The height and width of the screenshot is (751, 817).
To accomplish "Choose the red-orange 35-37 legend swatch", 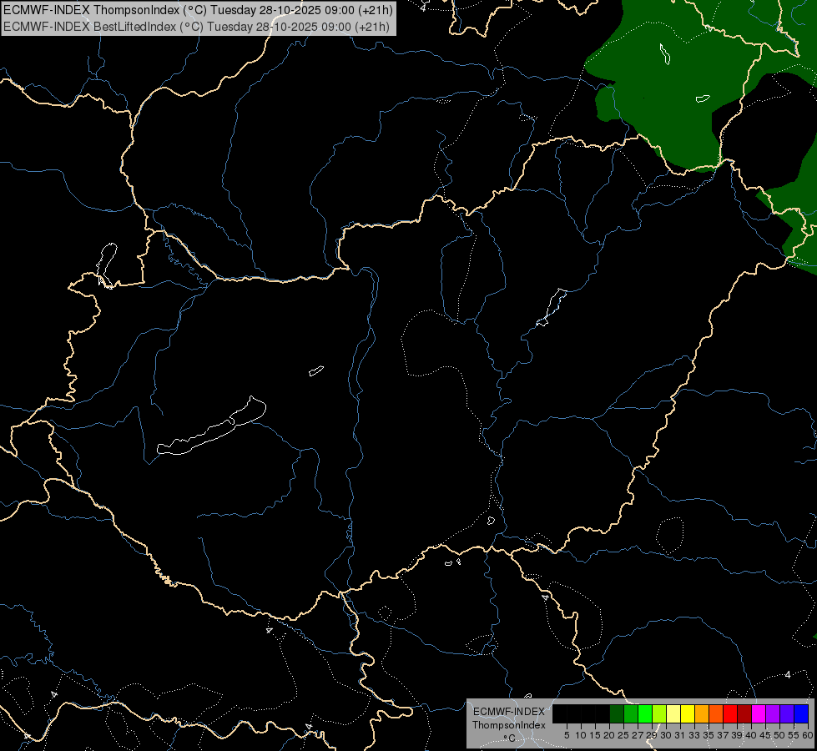I will 716,713.
